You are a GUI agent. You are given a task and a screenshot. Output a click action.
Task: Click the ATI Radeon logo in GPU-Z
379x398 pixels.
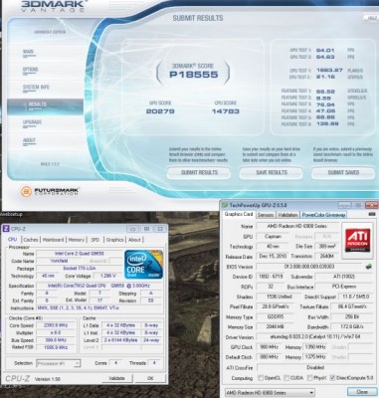coord(358,240)
